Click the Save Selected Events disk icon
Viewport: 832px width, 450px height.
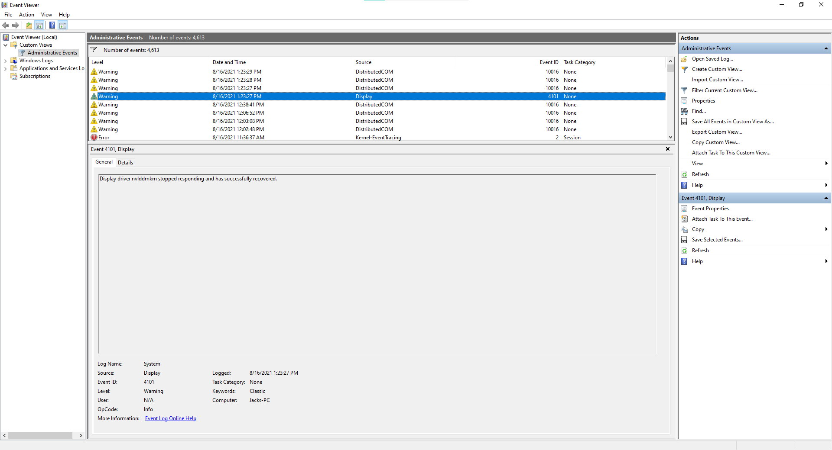(x=684, y=240)
